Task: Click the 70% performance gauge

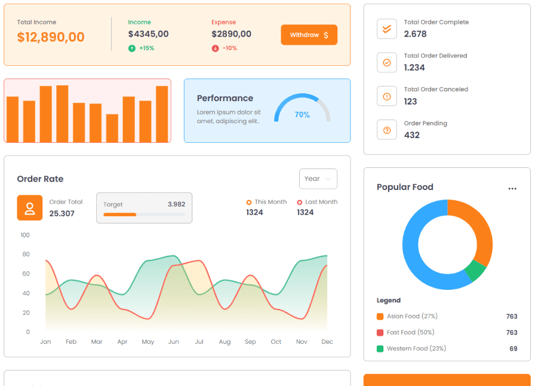Action: (302, 109)
